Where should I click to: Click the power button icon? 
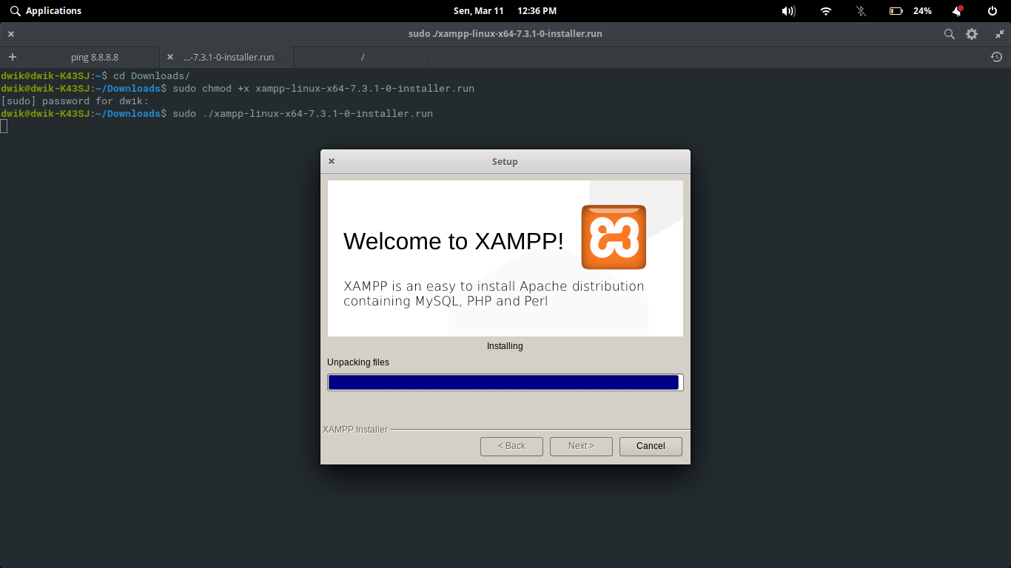(x=992, y=10)
